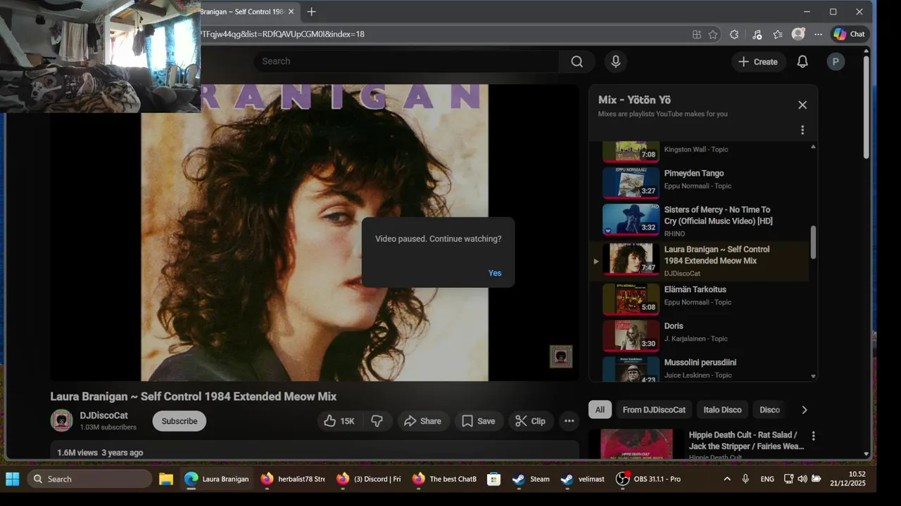The width and height of the screenshot is (901, 506).
Task: Switch to herbalist78 Firefox taskbar window
Action: [x=292, y=479]
